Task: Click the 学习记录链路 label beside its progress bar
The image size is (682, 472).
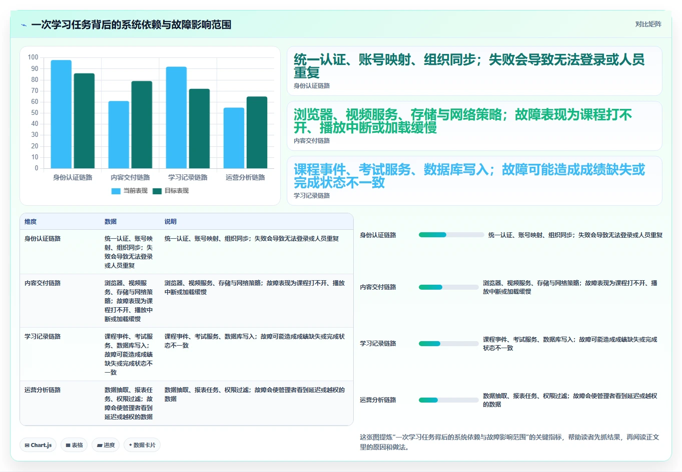Action: tap(378, 344)
